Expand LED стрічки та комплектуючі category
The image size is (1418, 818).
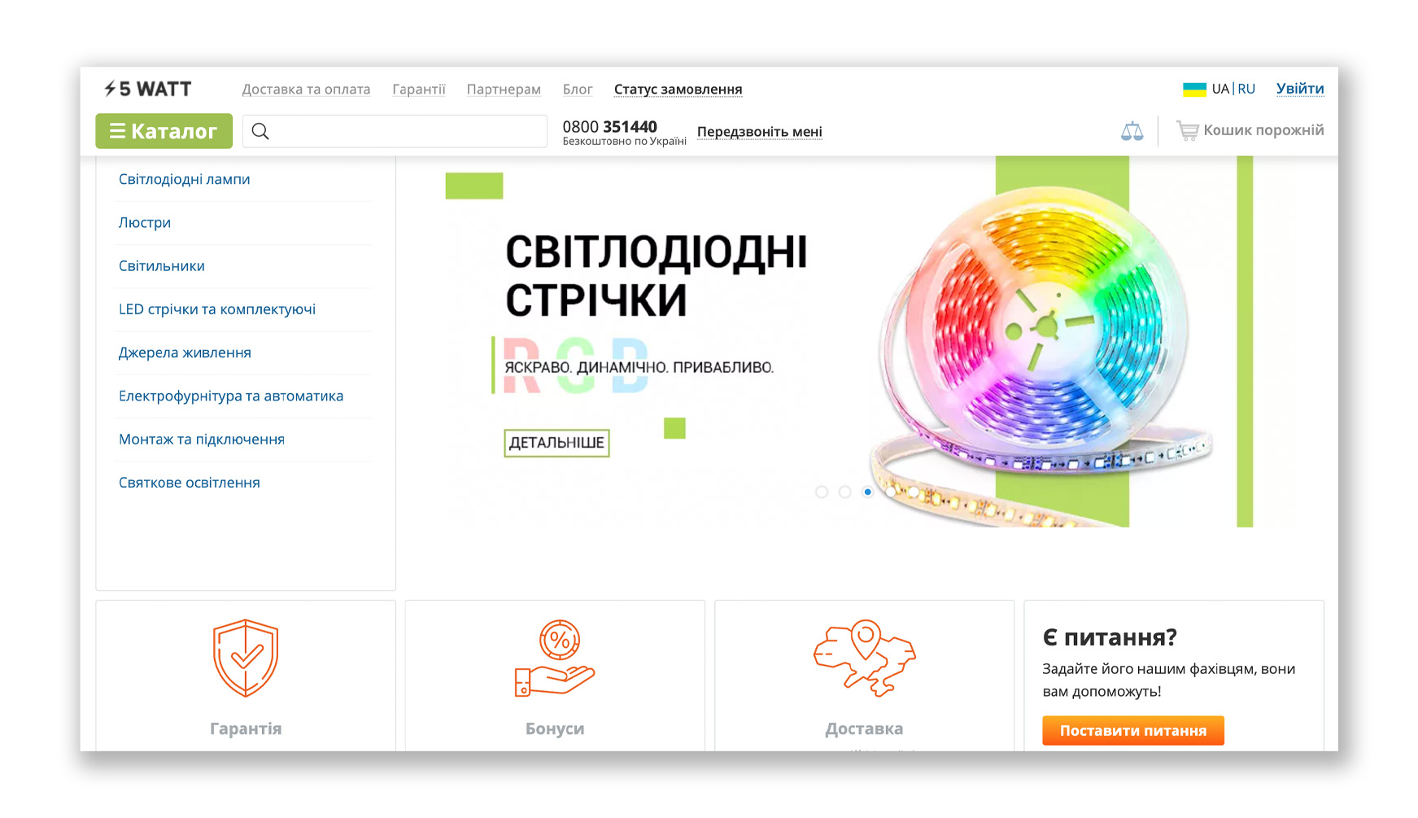pyautogui.click(x=217, y=309)
